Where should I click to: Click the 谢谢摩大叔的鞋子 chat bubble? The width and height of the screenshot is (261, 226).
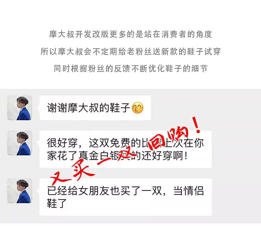[95, 108]
